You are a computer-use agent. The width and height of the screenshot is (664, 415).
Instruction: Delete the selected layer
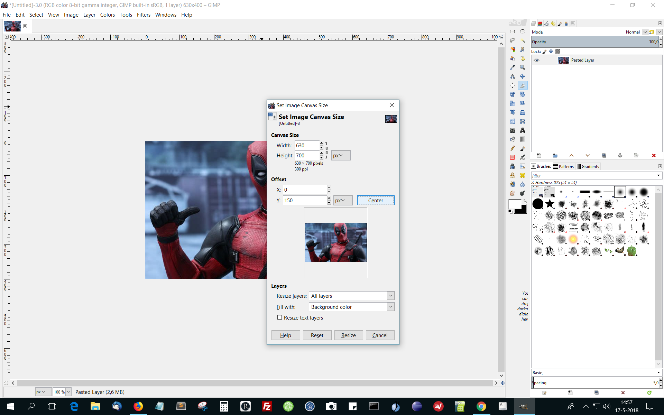(x=654, y=155)
